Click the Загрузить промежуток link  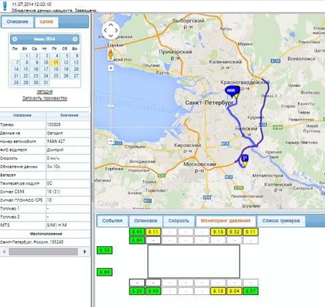click(45, 98)
